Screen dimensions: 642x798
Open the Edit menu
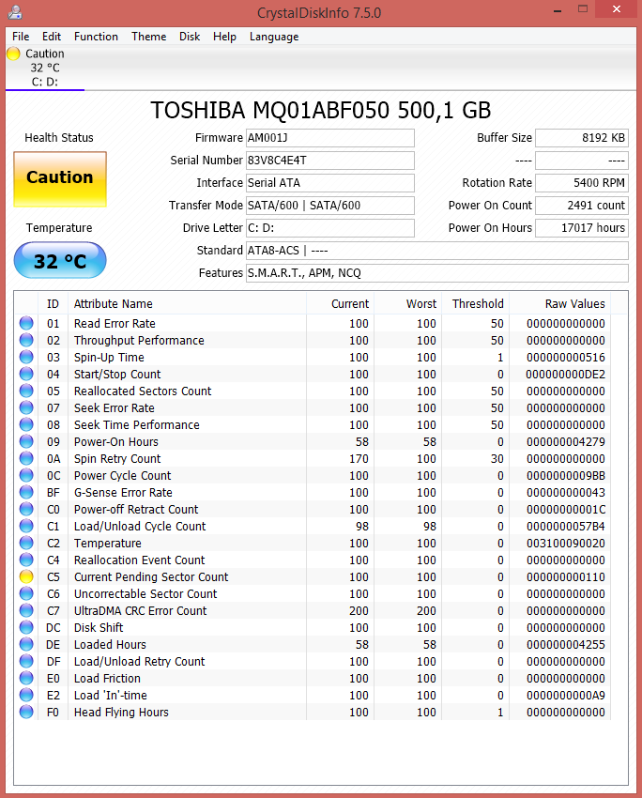[52, 37]
